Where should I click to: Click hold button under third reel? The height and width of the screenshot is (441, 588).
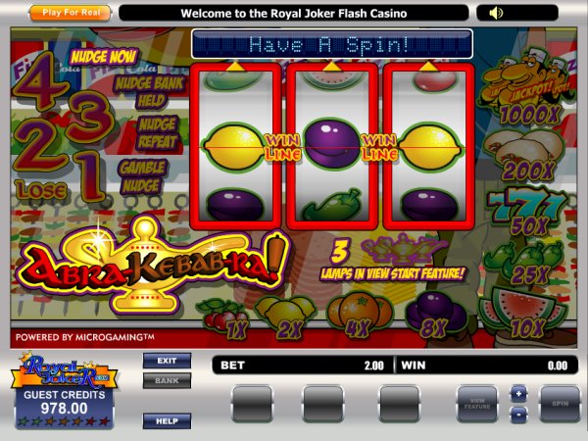coord(400,404)
